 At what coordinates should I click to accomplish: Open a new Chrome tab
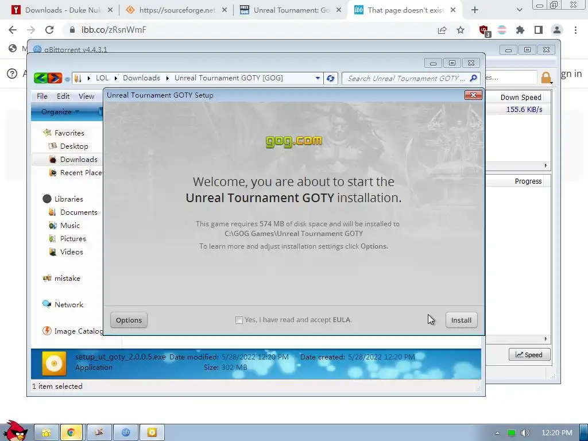tap(475, 10)
